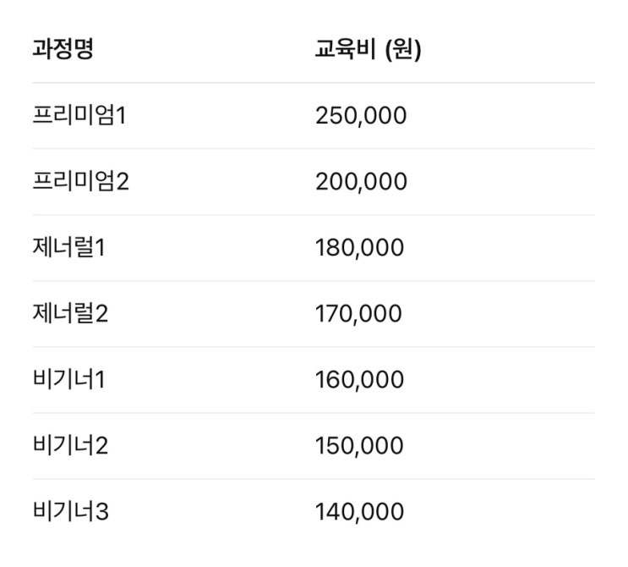Click the 160,000 fee value
Viewport: 628px width, 567px height.
pos(360,380)
